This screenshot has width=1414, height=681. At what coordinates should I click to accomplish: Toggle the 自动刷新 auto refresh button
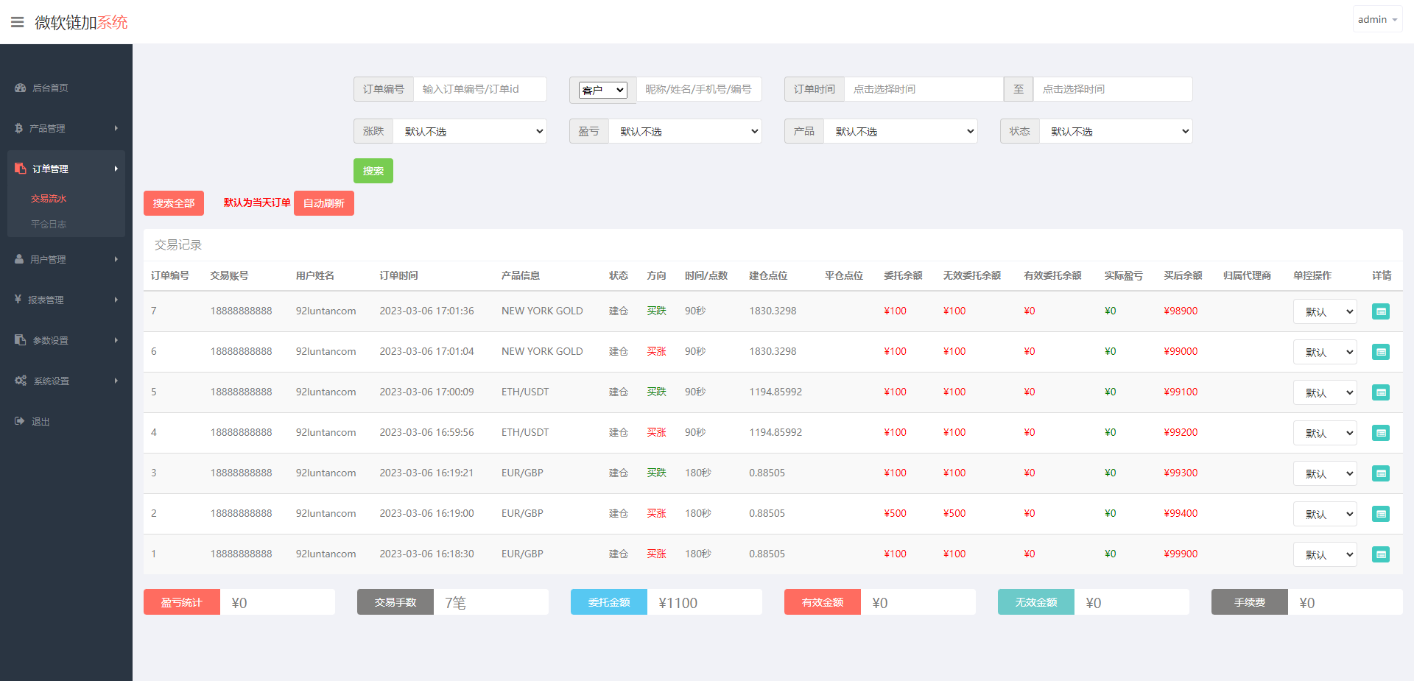pos(323,203)
